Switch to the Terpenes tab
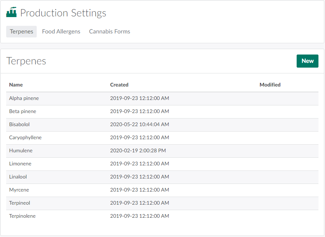Image resolution: width=325 pixels, height=237 pixels. click(x=21, y=32)
